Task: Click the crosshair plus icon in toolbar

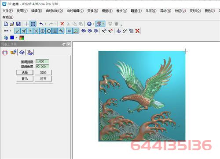Action: point(26,24)
